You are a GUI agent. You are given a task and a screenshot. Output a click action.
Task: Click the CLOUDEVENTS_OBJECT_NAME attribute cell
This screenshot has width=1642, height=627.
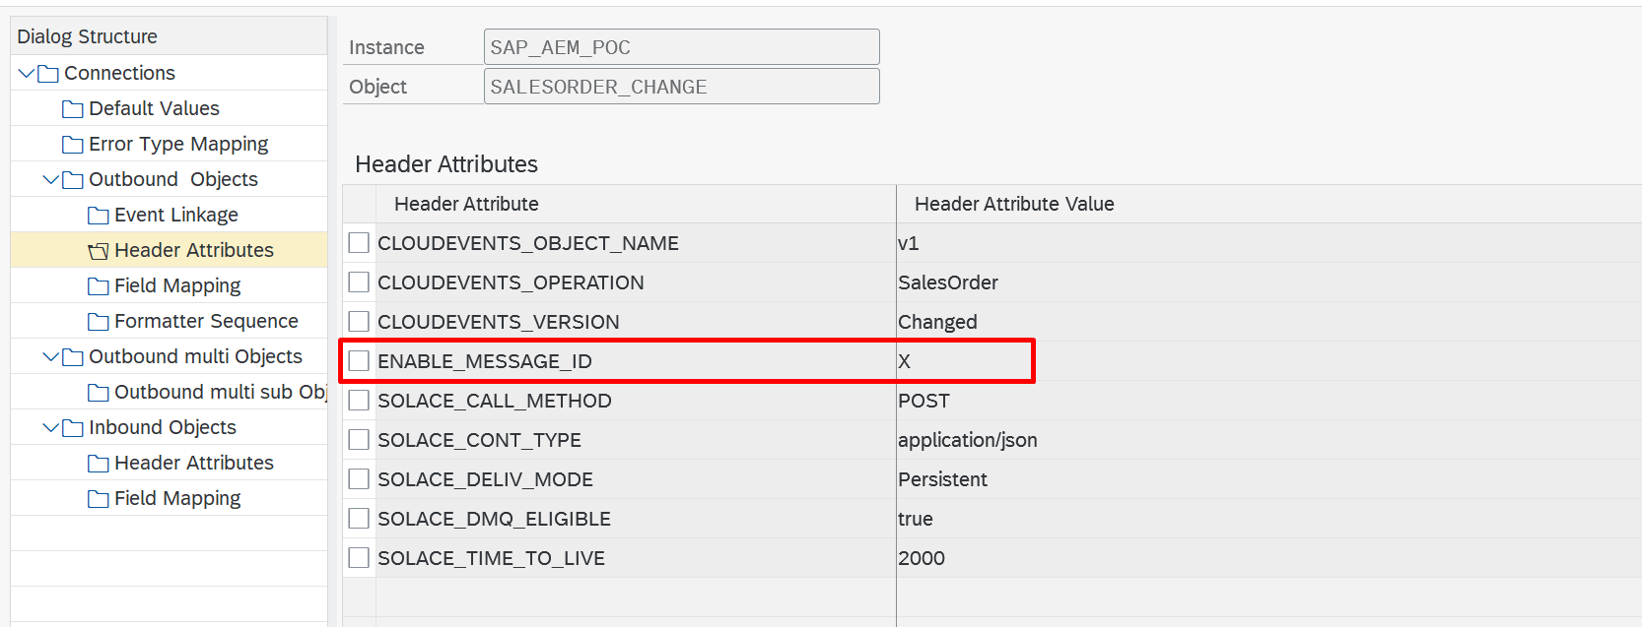click(636, 243)
